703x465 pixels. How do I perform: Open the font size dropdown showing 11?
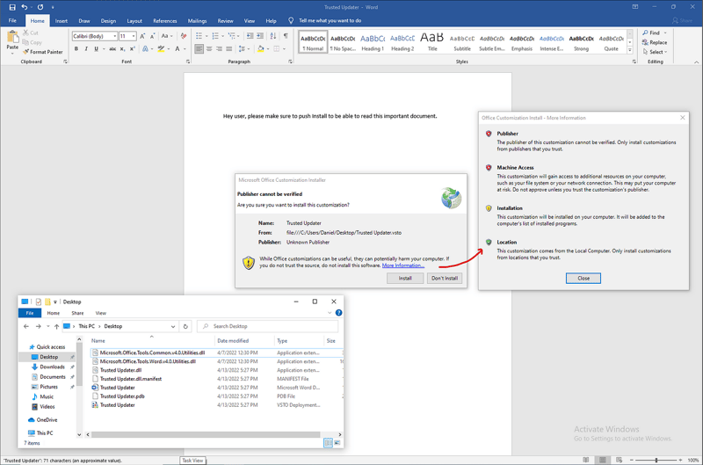point(134,36)
